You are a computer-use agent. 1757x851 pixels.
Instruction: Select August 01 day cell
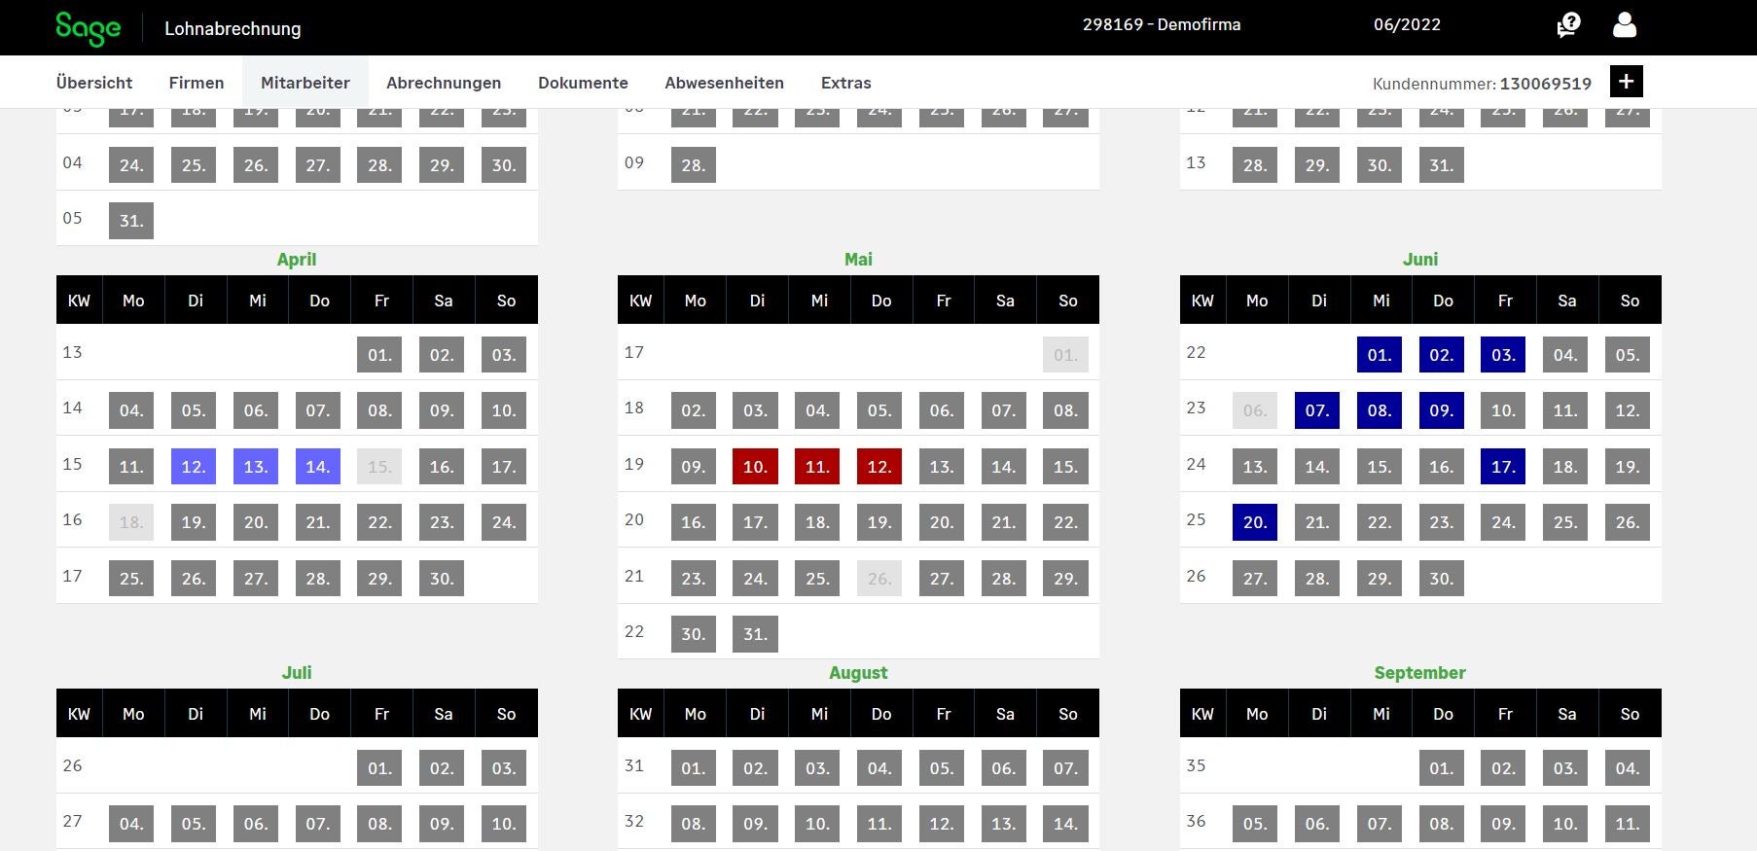(693, 768)
